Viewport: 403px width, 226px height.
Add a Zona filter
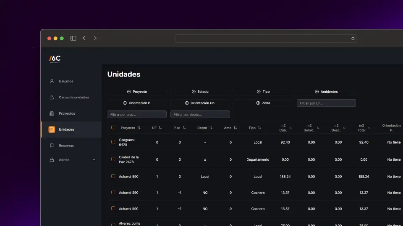pyautogui.click(x=263, y=103)
